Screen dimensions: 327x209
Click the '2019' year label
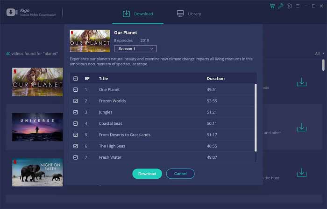145,40
